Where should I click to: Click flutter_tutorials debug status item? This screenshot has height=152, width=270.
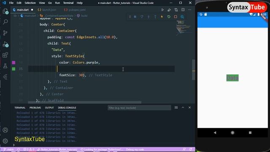(x=57, y=149)
